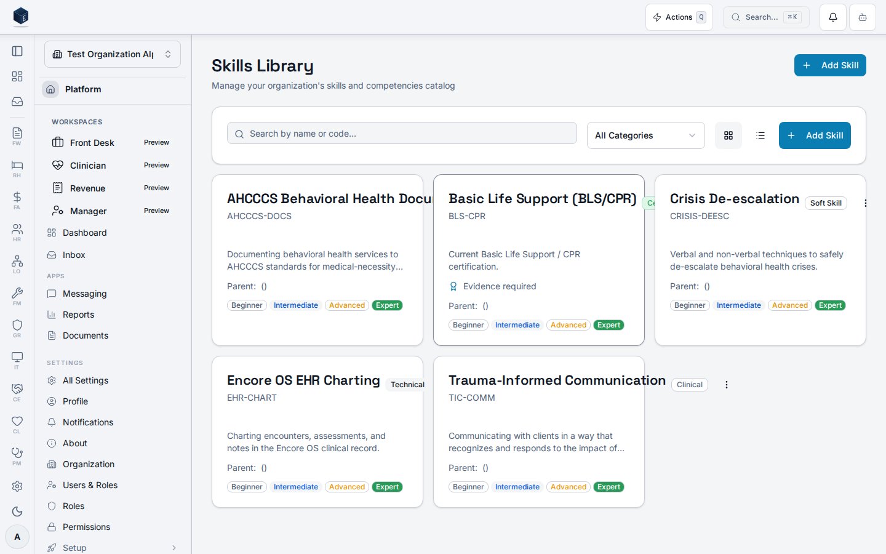The image size is (886, 554).
Task: Open the user avatar A
Action: (x=17, y=537)
